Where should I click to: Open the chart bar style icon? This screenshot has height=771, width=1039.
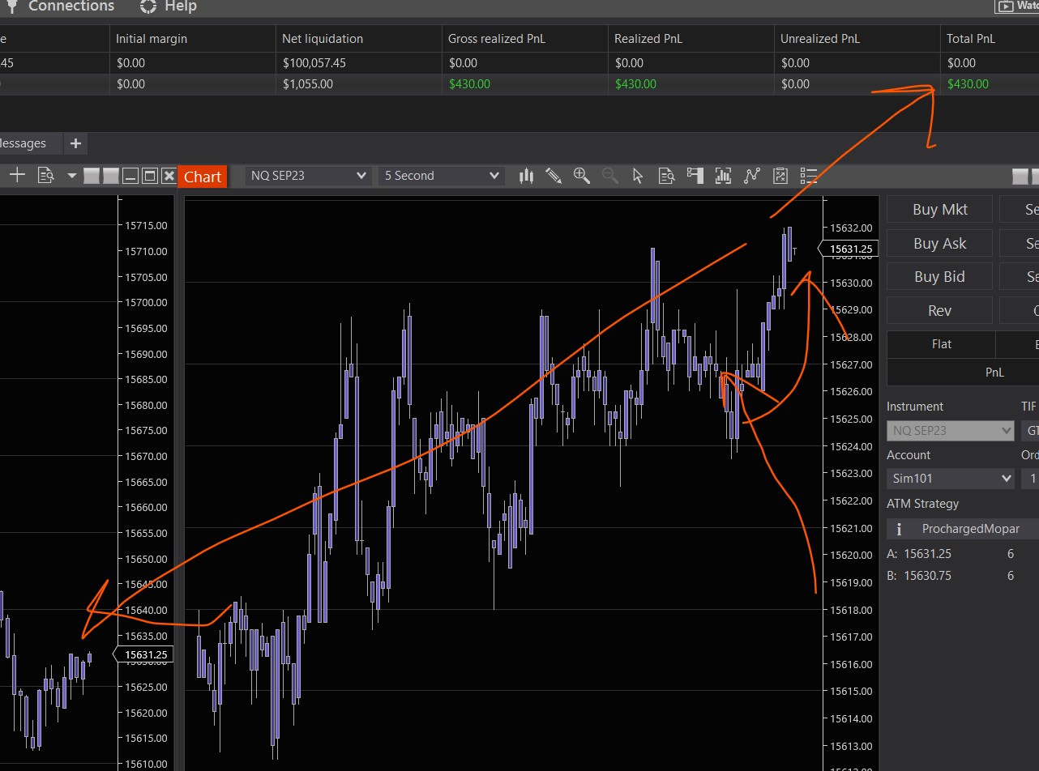point(526,176)
